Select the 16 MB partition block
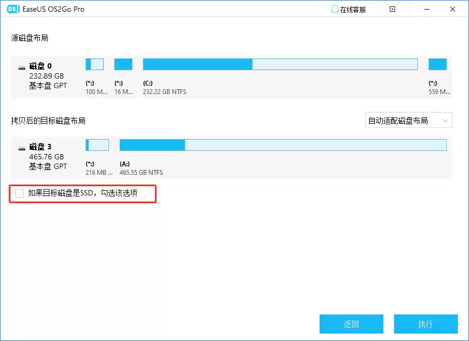The height and width of the screenshot is (341, 469). (123, 64)
